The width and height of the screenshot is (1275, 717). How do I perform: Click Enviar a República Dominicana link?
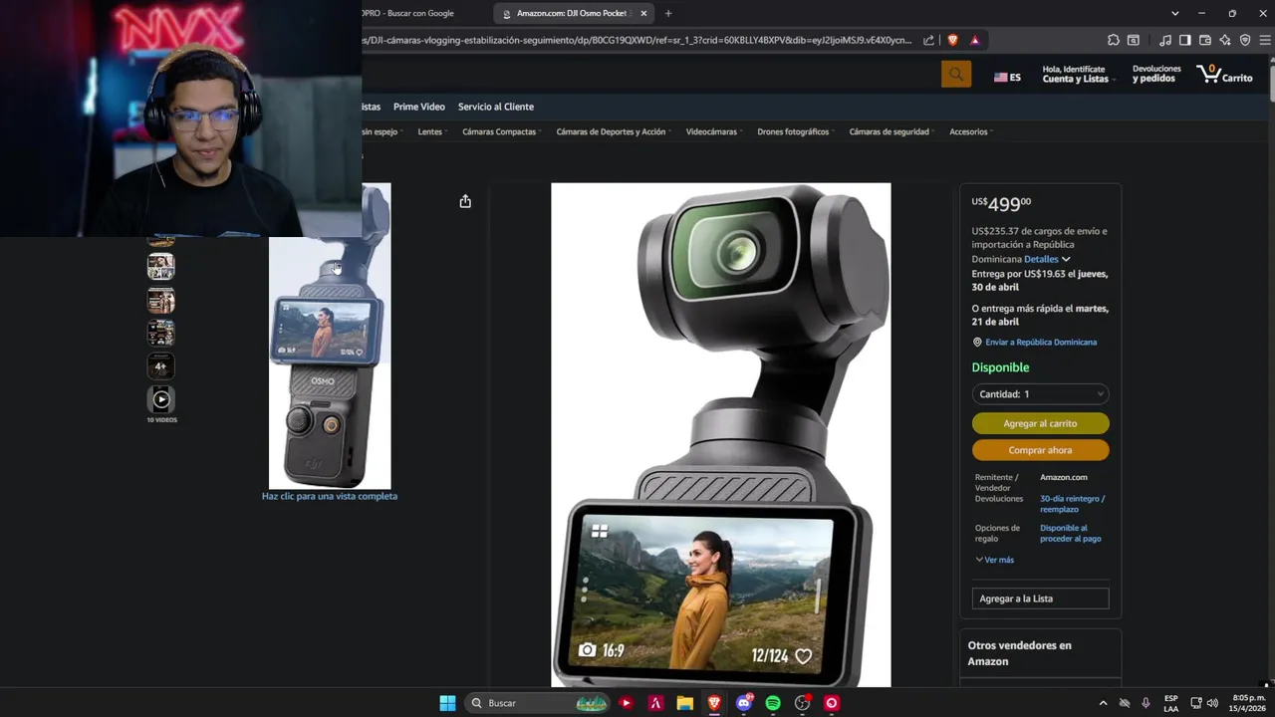(1041, 342)
